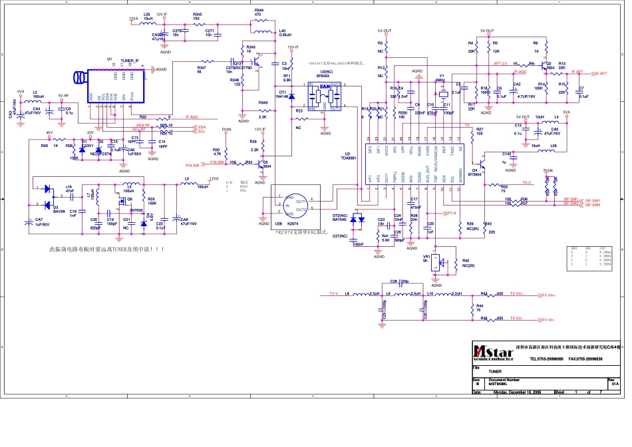The width and height of the screenshot is (632, 447).
Task: Click the TUNER title field in title block
Action: click(496, 372)
